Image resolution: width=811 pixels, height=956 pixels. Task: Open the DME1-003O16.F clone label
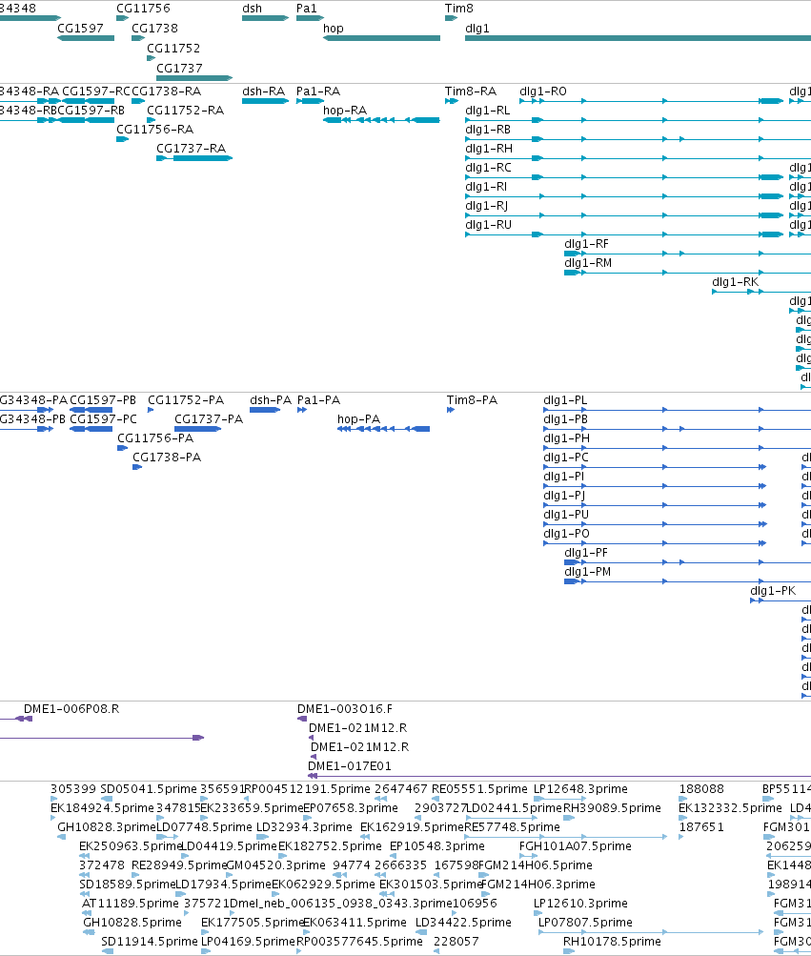[345, 709]
